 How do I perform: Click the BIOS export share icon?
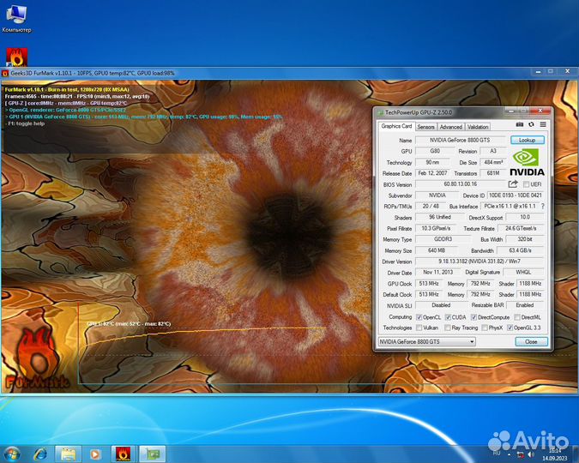513,183
